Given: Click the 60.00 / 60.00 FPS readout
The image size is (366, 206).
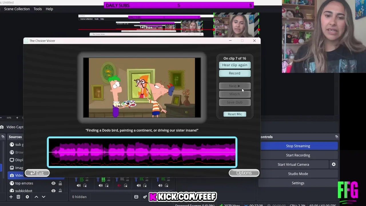Looking at the screenshot, I should click(x=322, y=205).
